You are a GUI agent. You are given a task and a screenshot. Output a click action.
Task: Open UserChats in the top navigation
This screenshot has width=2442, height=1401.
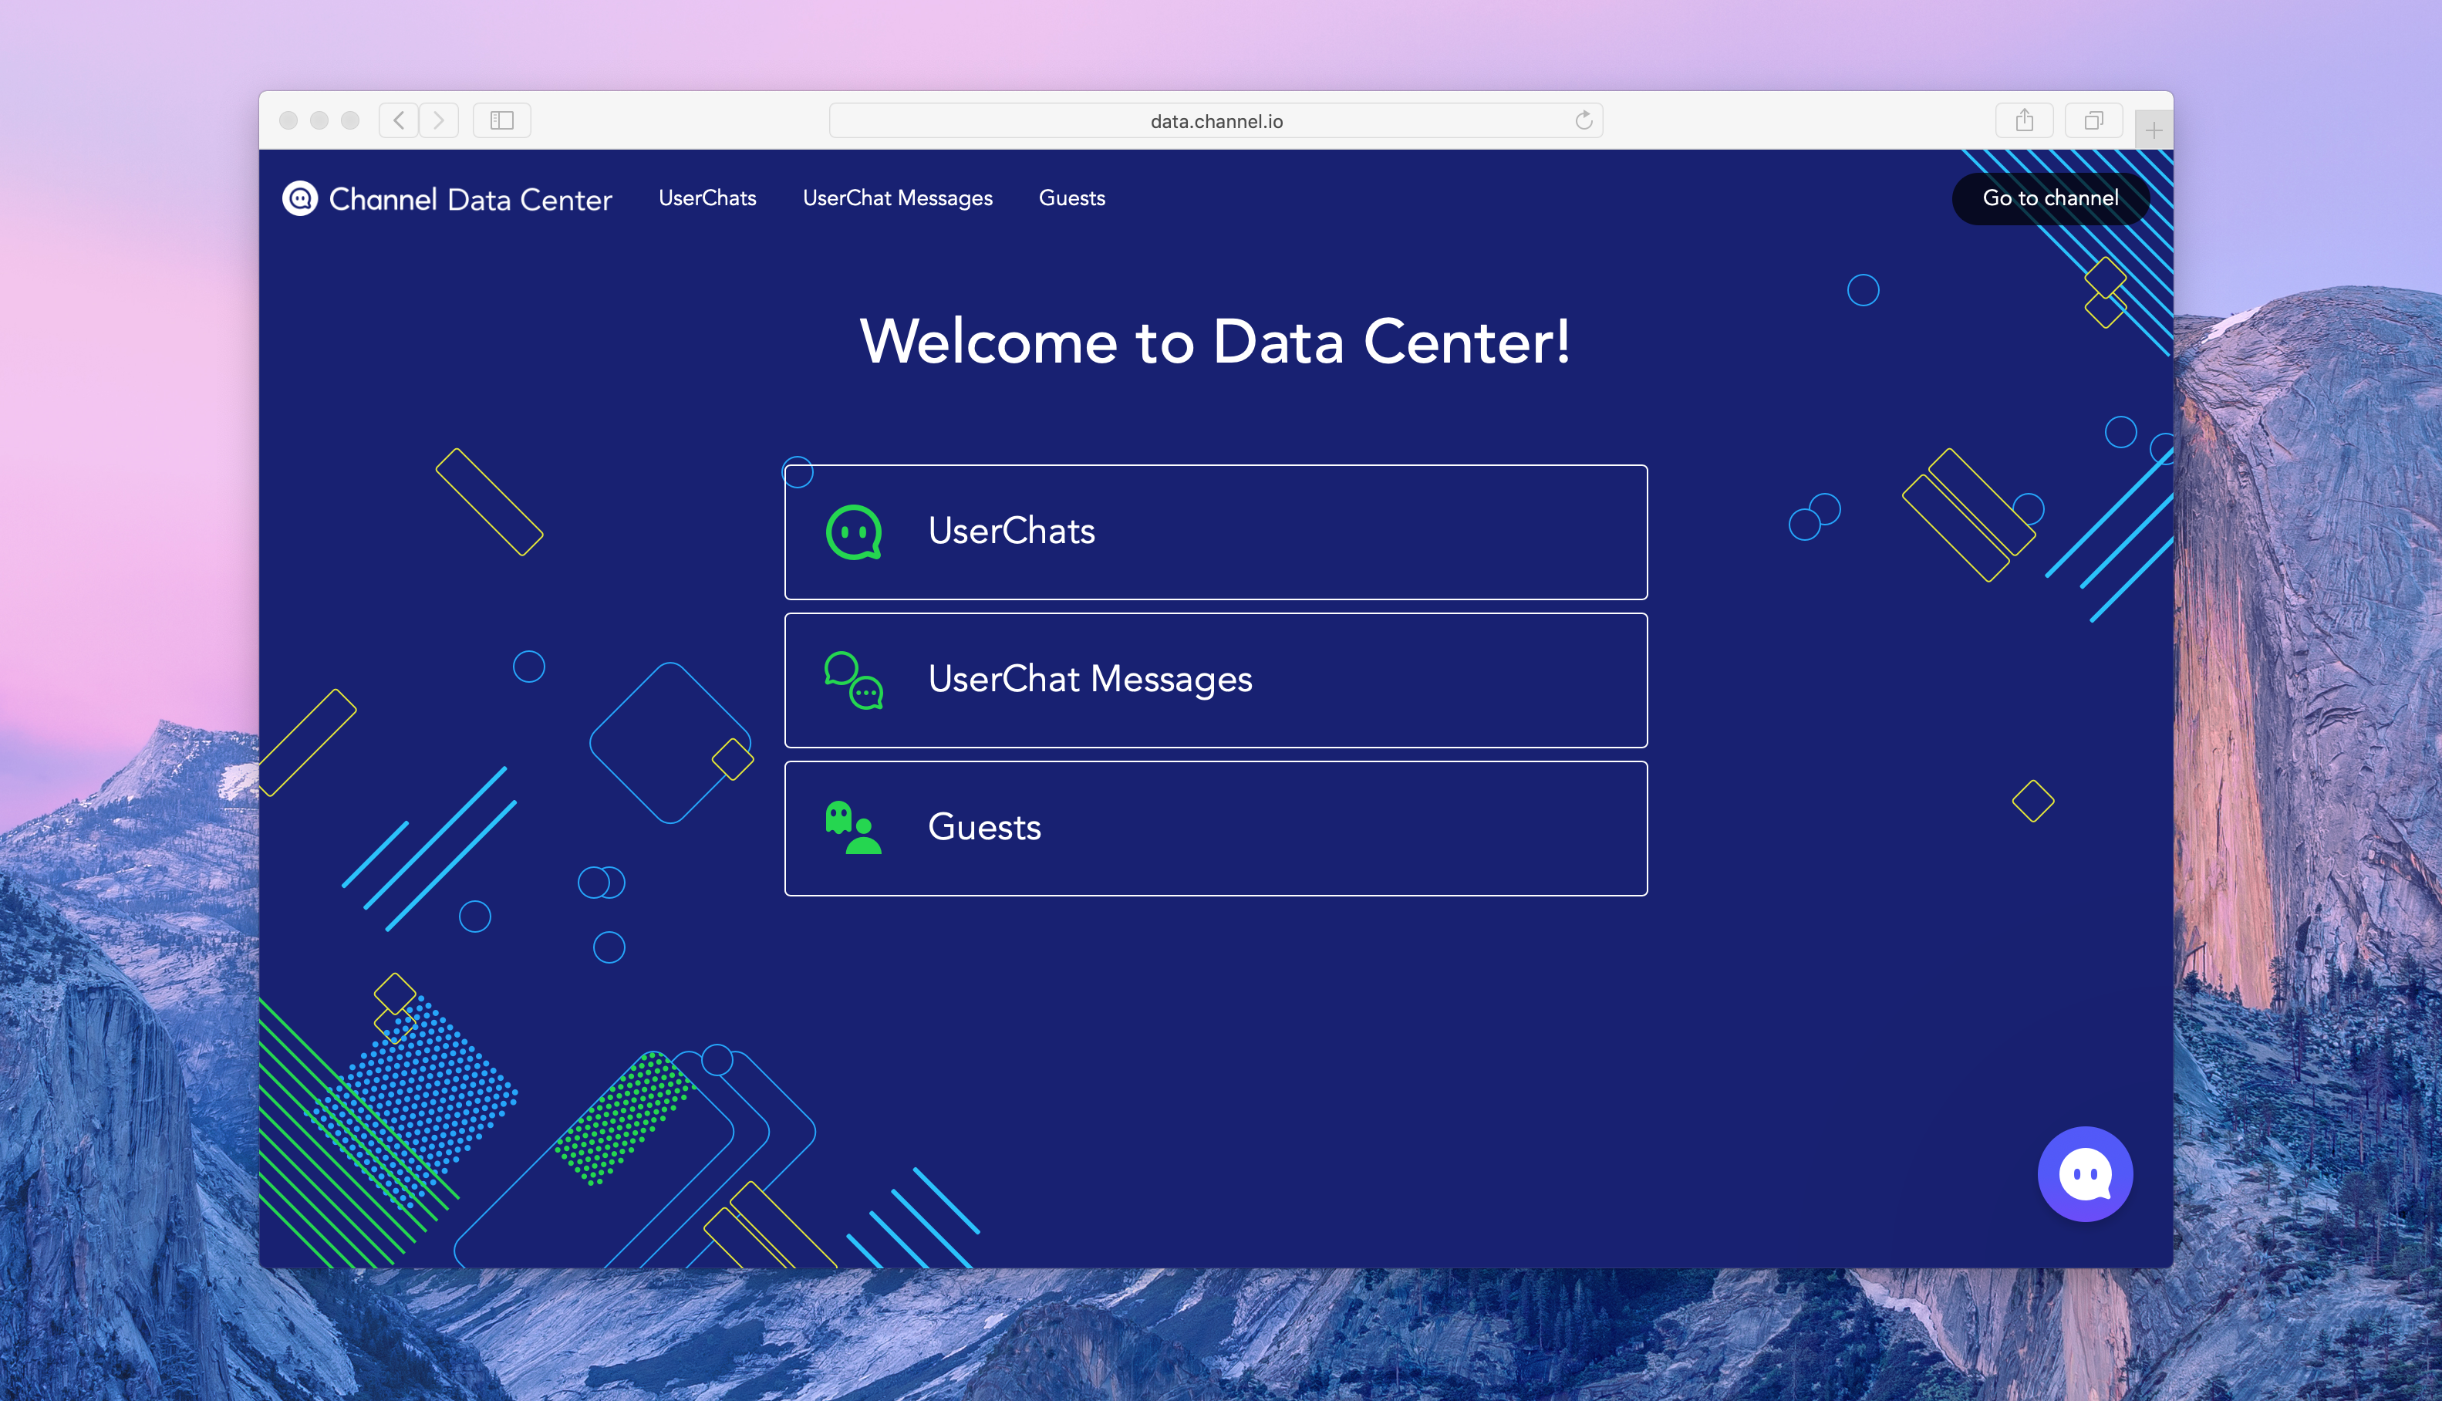[707, 198]
